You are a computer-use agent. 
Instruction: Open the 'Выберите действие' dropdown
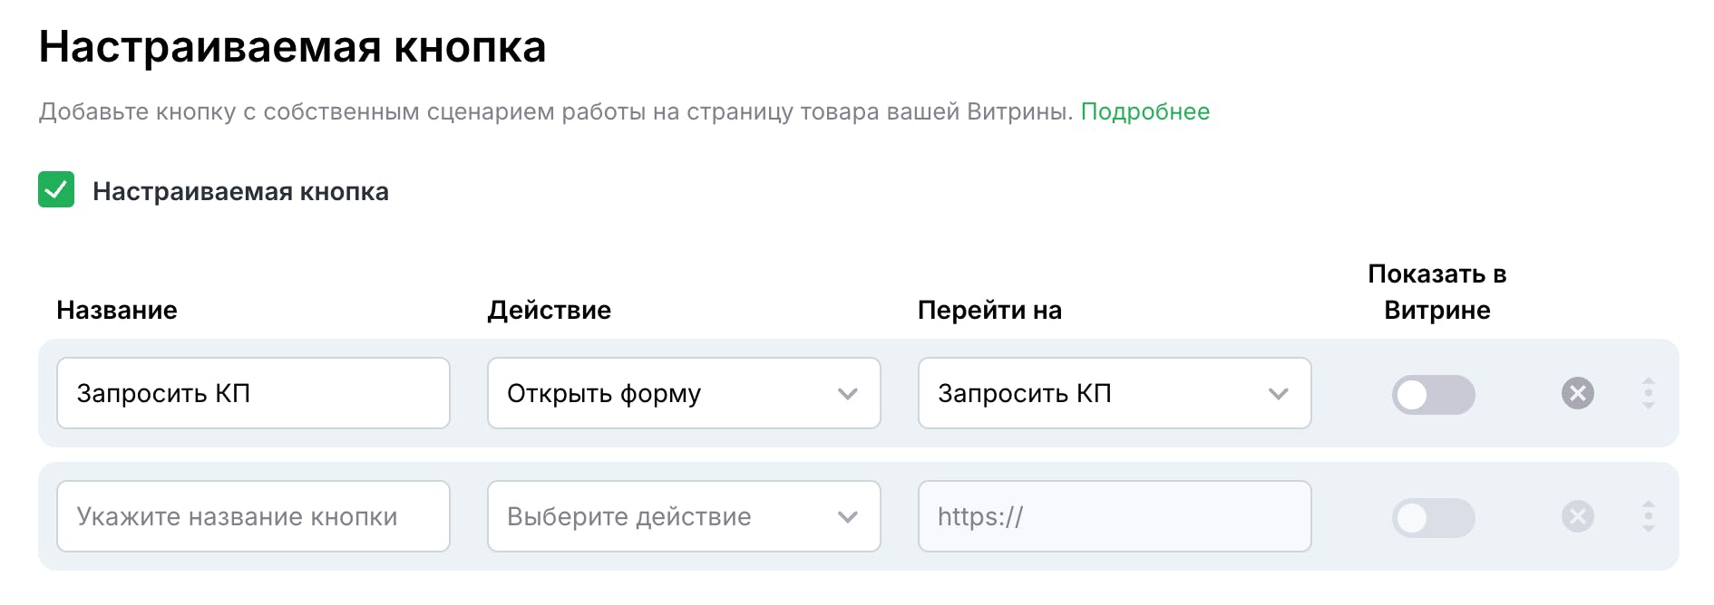point(684,516)
